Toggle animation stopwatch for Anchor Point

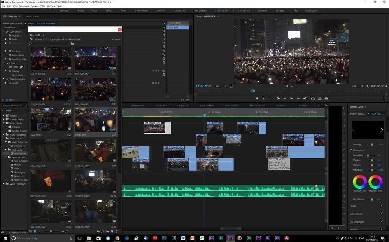[10, 55]
